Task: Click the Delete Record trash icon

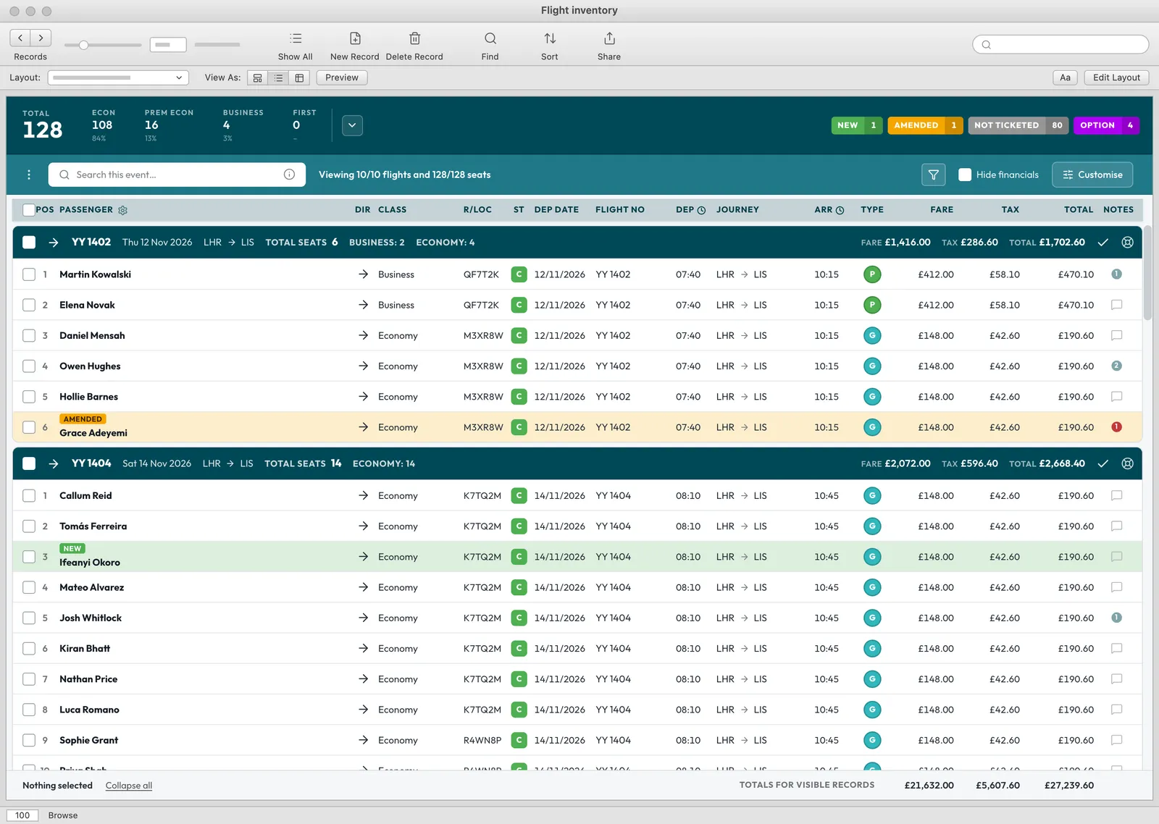Action: tap(414, 38)
